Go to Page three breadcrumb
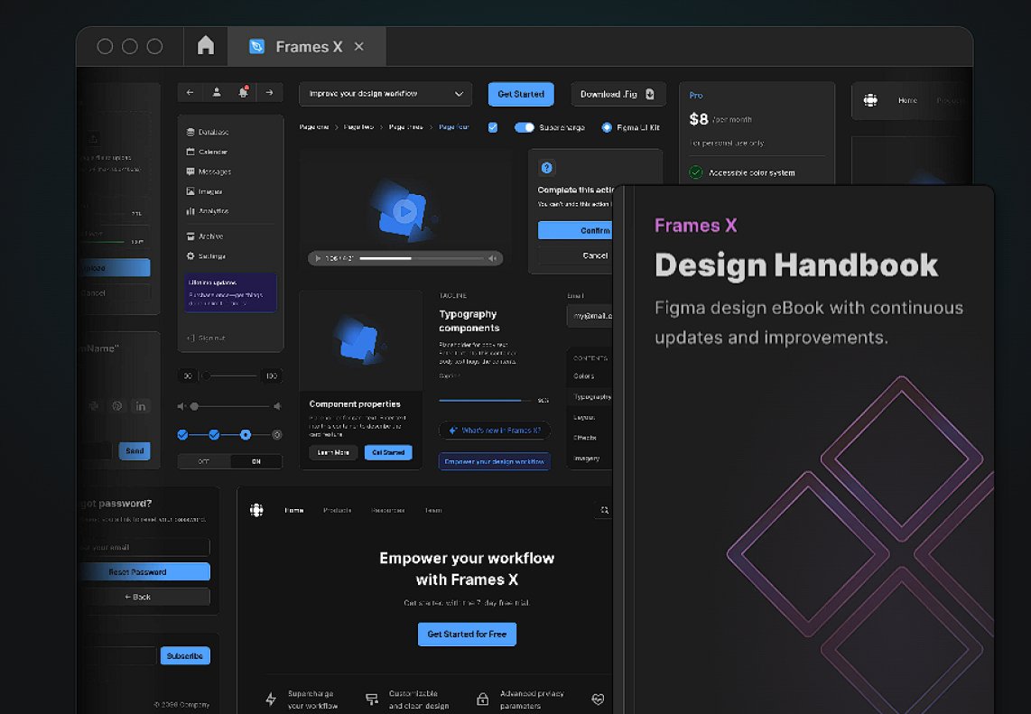 (405, 127)
